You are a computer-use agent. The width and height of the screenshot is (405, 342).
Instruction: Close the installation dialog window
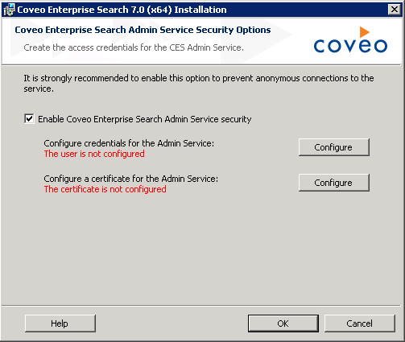tap(395, 10)
